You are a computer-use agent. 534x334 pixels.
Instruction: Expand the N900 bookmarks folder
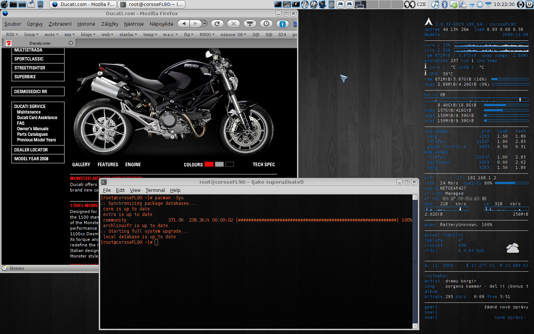207,35
